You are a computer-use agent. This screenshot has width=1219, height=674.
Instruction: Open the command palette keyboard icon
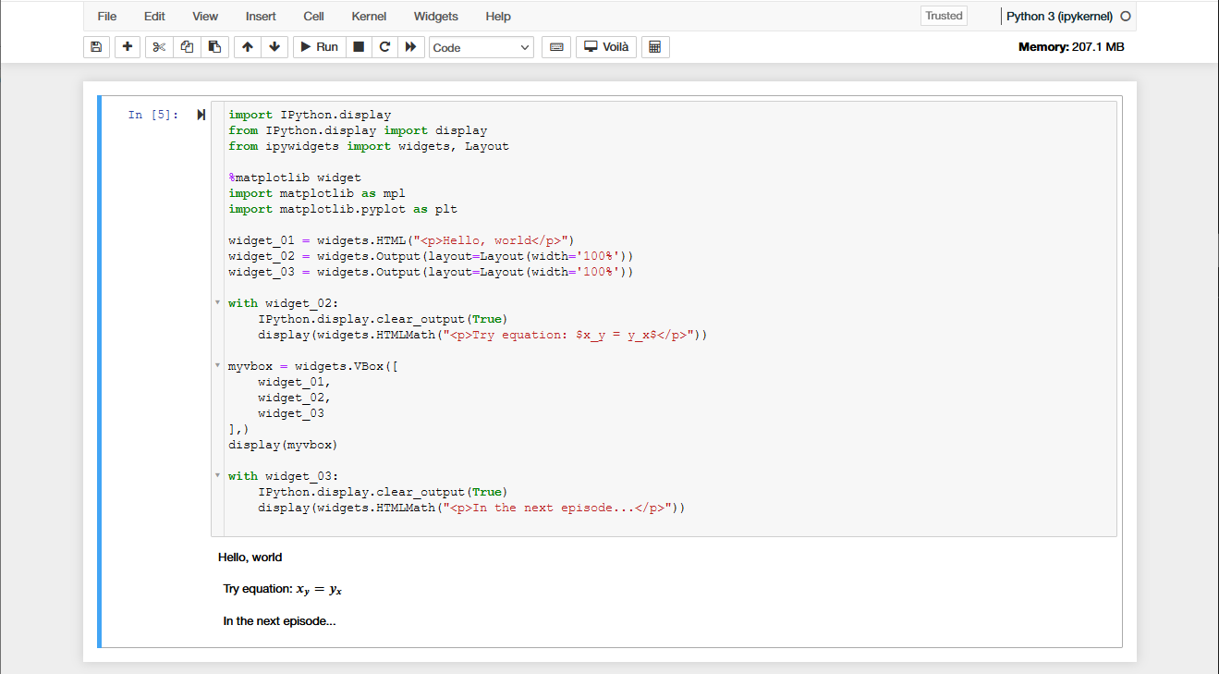pyautogui.click(x=555, y=47)
